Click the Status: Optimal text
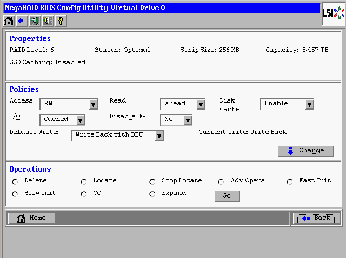346x258 pixels. point(123,50)
